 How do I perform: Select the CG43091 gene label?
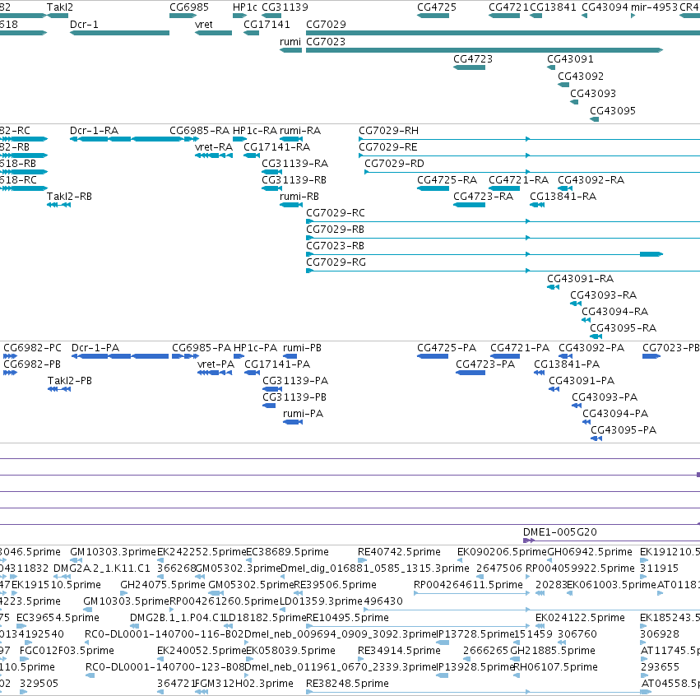point(570,59)
